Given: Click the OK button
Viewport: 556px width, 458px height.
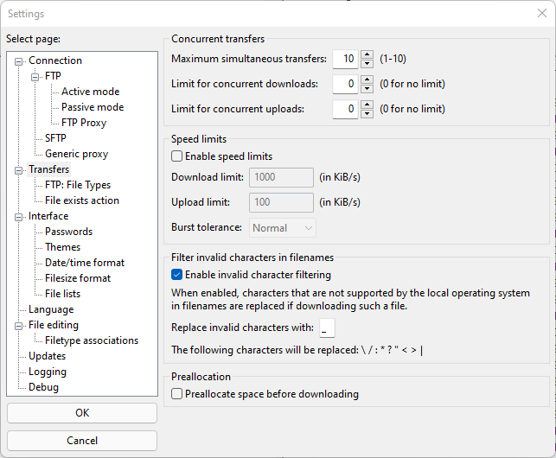Looking at the screenshot, I should 82,413.
